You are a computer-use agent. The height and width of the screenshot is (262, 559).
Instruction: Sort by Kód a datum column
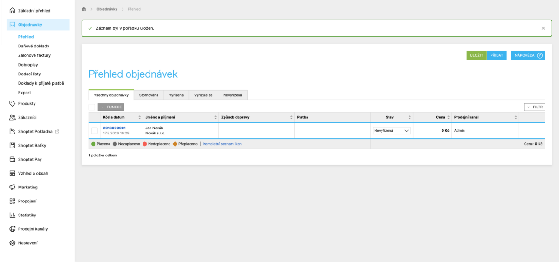[122, 117]
